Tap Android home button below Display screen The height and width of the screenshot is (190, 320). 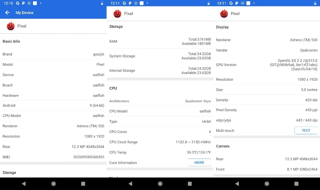(267, 184)
